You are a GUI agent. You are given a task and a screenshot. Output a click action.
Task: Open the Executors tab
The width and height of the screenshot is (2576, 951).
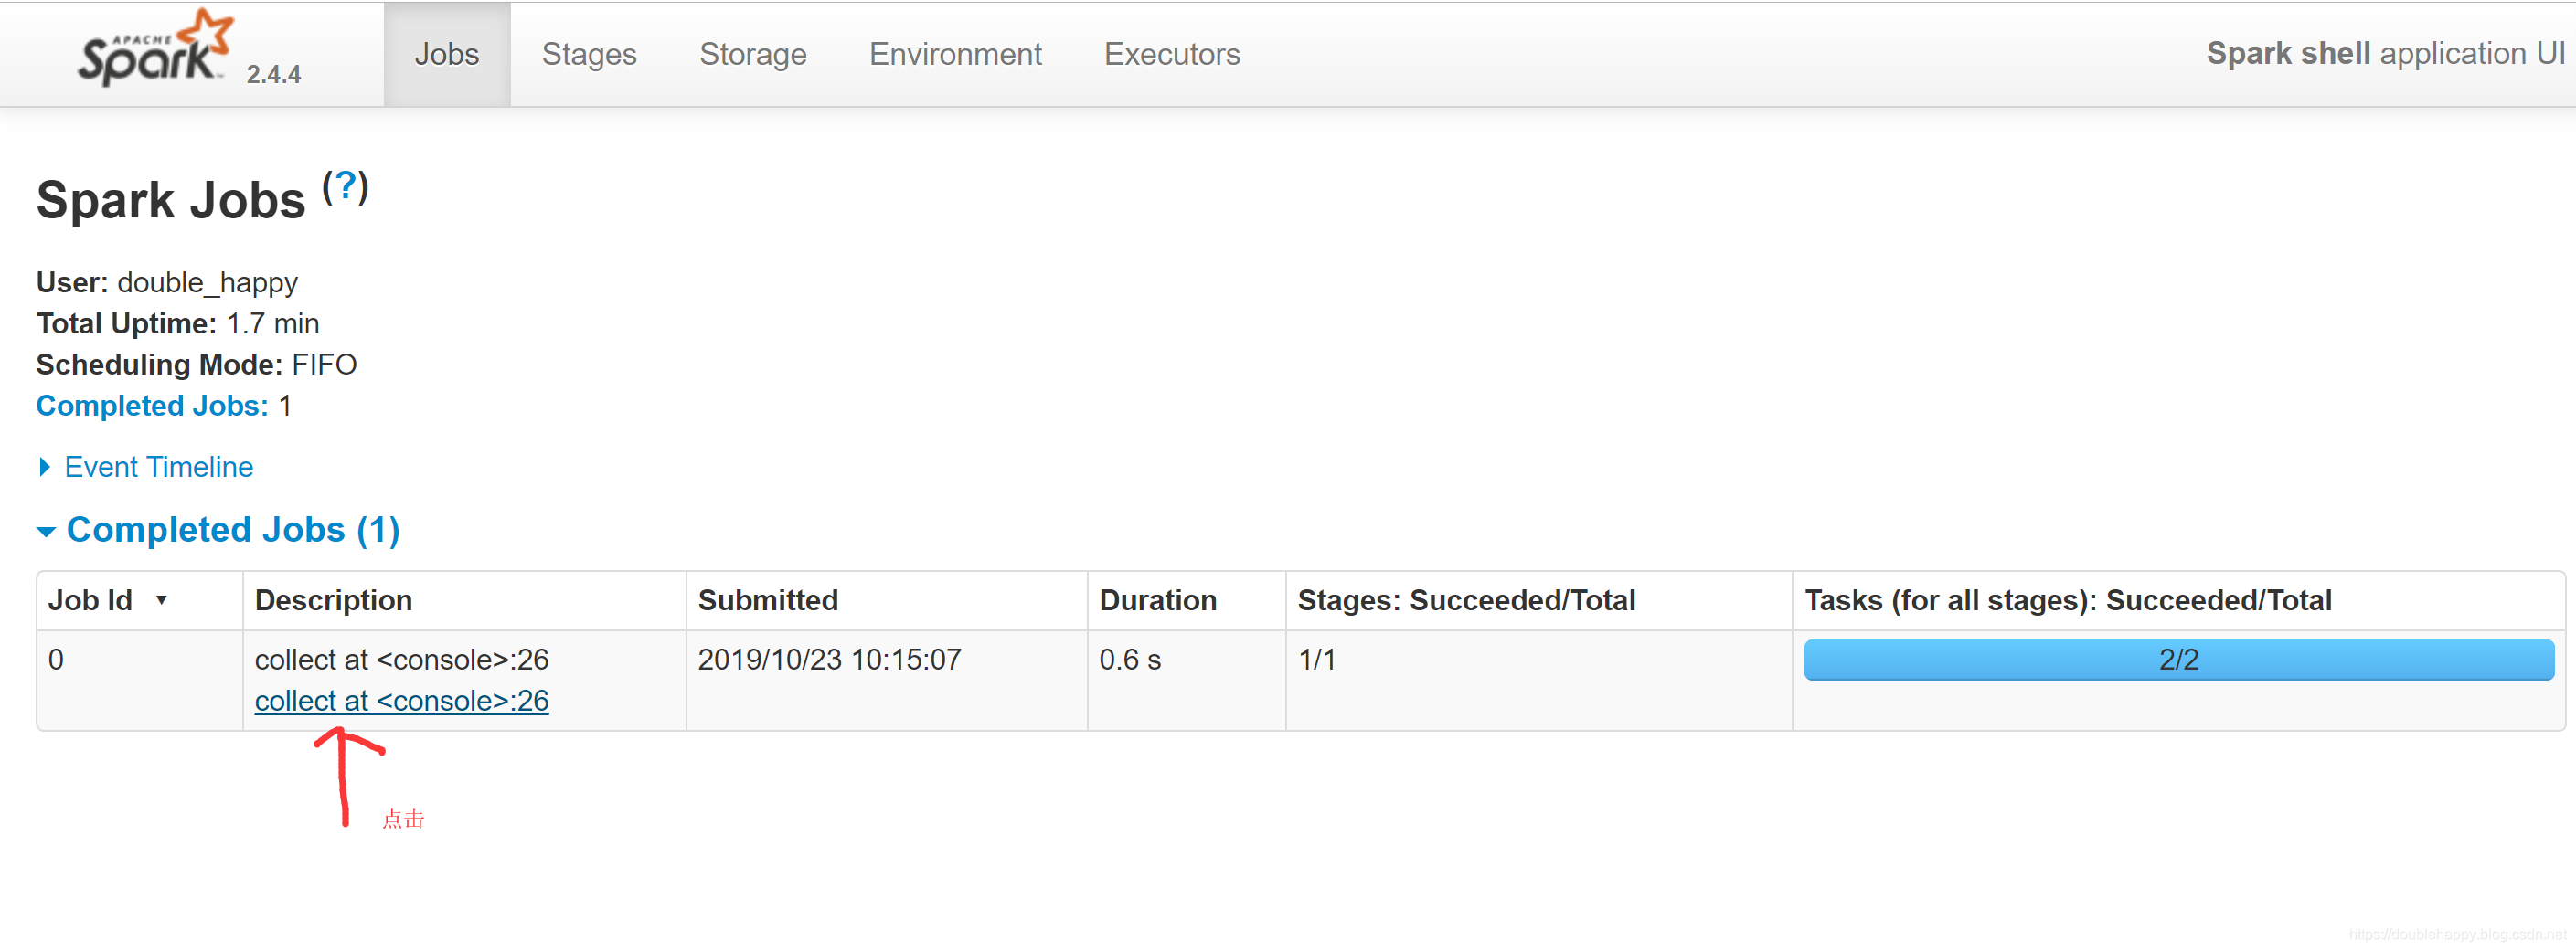point(1171,54)
